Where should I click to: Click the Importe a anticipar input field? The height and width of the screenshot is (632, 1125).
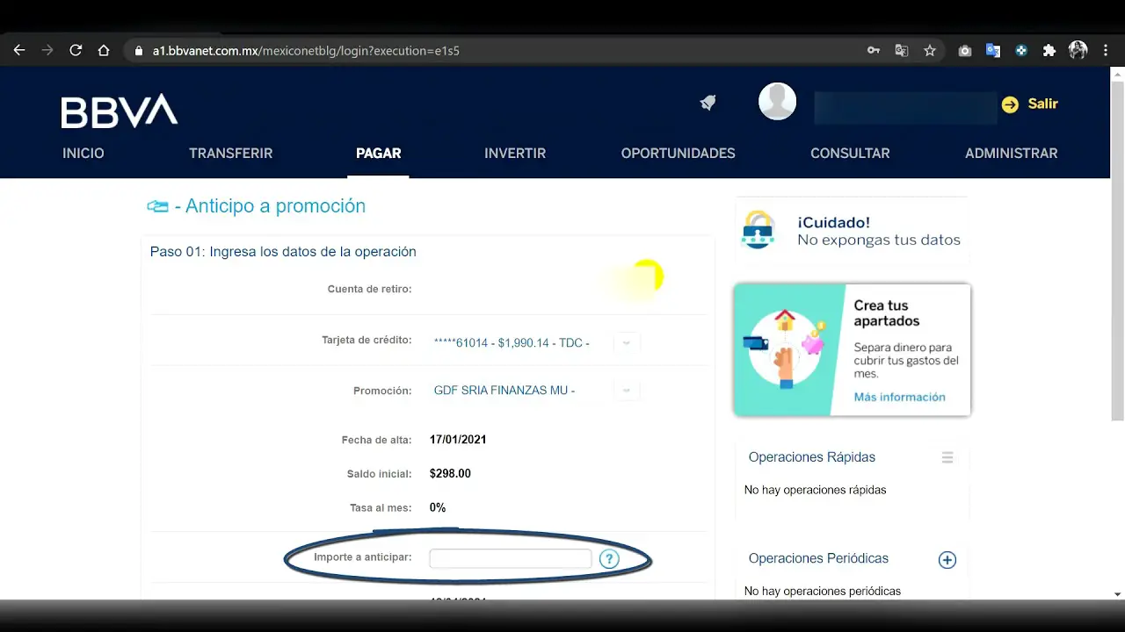point(511,559)
